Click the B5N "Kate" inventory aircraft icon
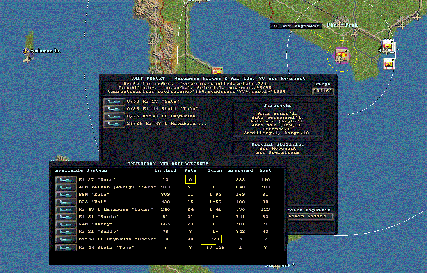427x273 pixels. click(66, 195)
